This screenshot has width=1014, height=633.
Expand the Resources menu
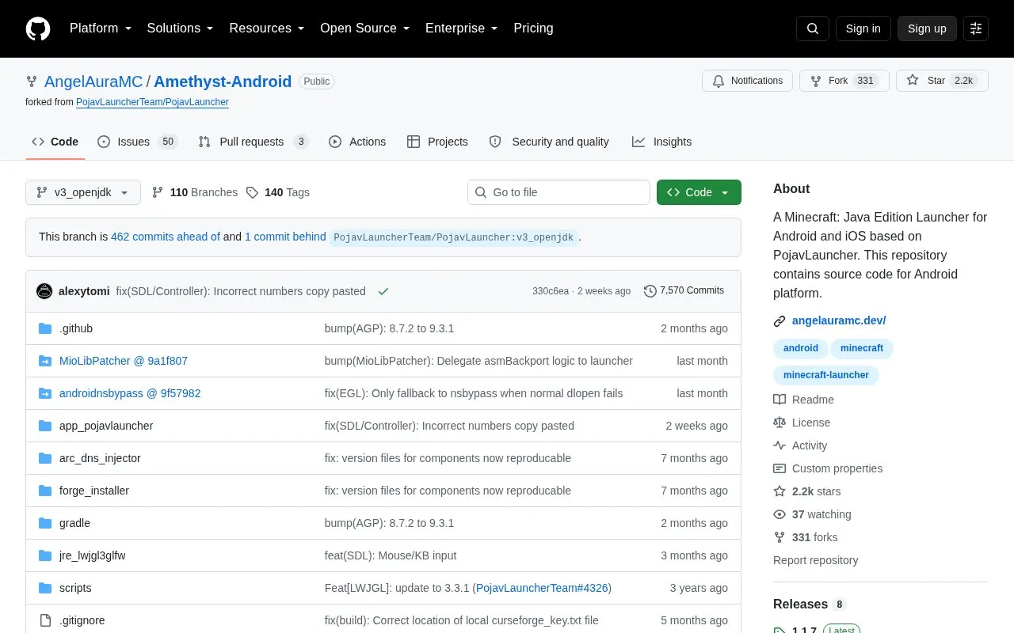[267, 28]
